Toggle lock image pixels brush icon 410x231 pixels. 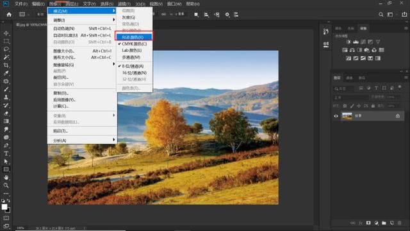pos(352,106)
